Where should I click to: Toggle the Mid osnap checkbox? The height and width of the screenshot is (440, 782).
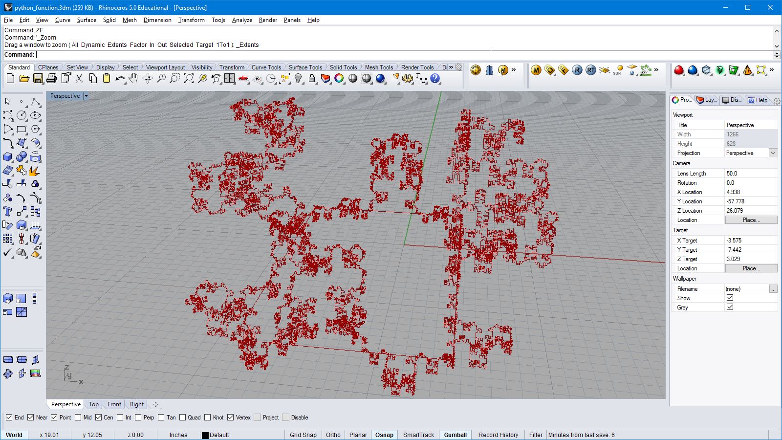78,418
